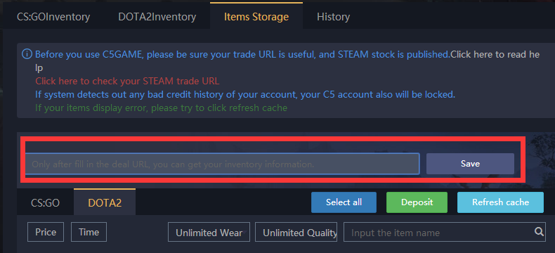Screen dimensions: 555x253
Task: Click the green Deposit button
Action: pyautogui.click(x=417, y=202)
